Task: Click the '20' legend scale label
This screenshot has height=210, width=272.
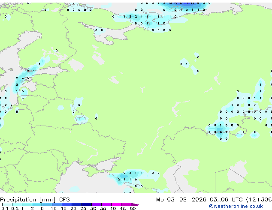Action: click(73, 208)
